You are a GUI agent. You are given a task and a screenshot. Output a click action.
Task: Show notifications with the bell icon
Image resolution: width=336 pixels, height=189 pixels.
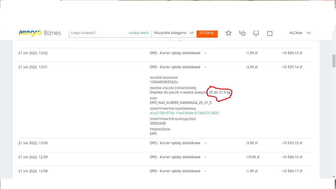[x=256, y=33]
